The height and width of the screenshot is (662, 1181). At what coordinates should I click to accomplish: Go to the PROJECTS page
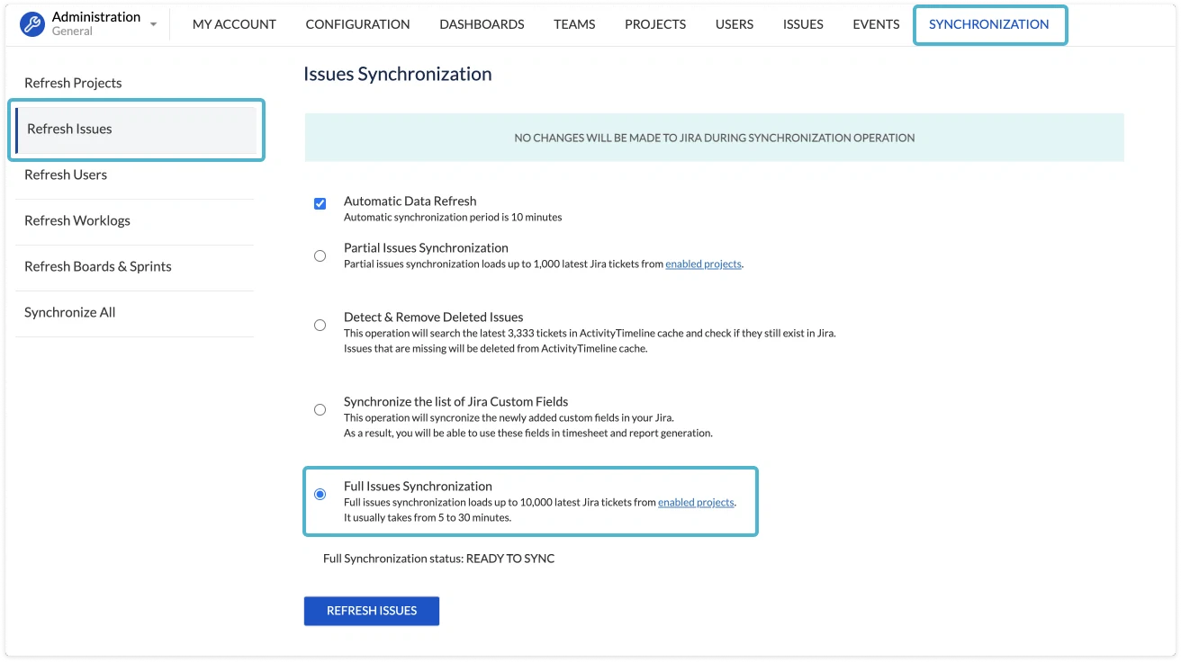[654, 24]
